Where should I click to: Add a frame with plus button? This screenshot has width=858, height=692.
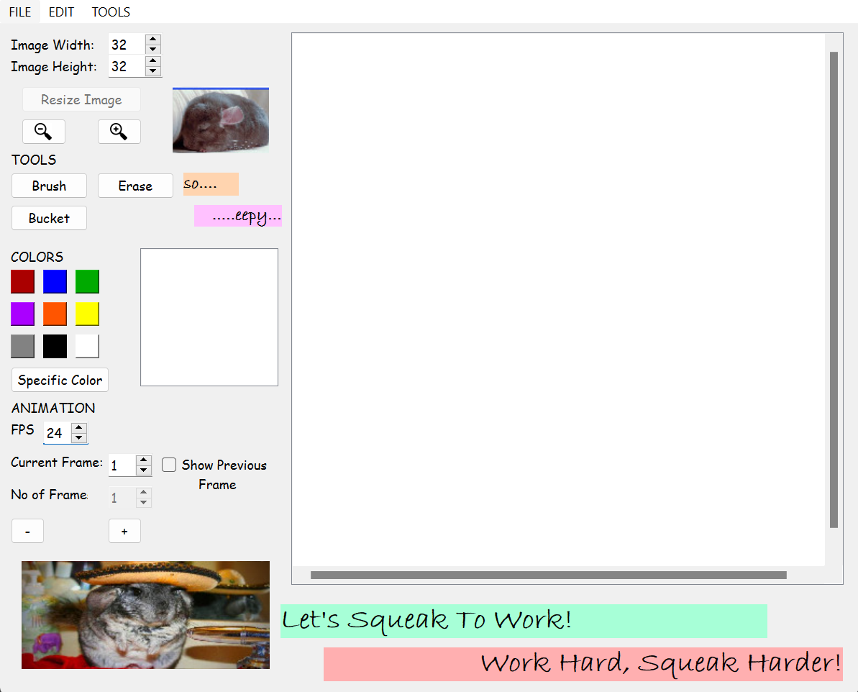pos(124,531)
